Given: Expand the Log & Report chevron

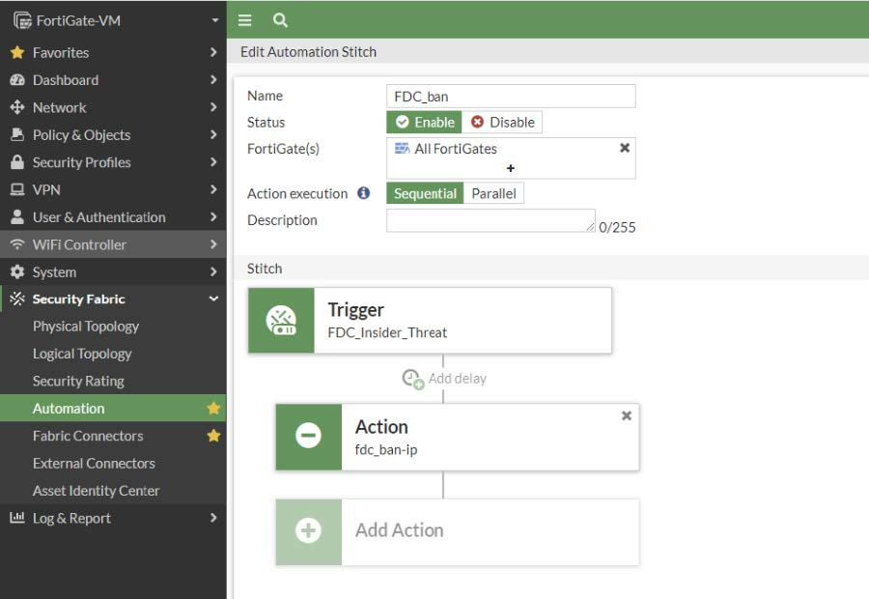Looking at the screenshot, I should (213, 518).
